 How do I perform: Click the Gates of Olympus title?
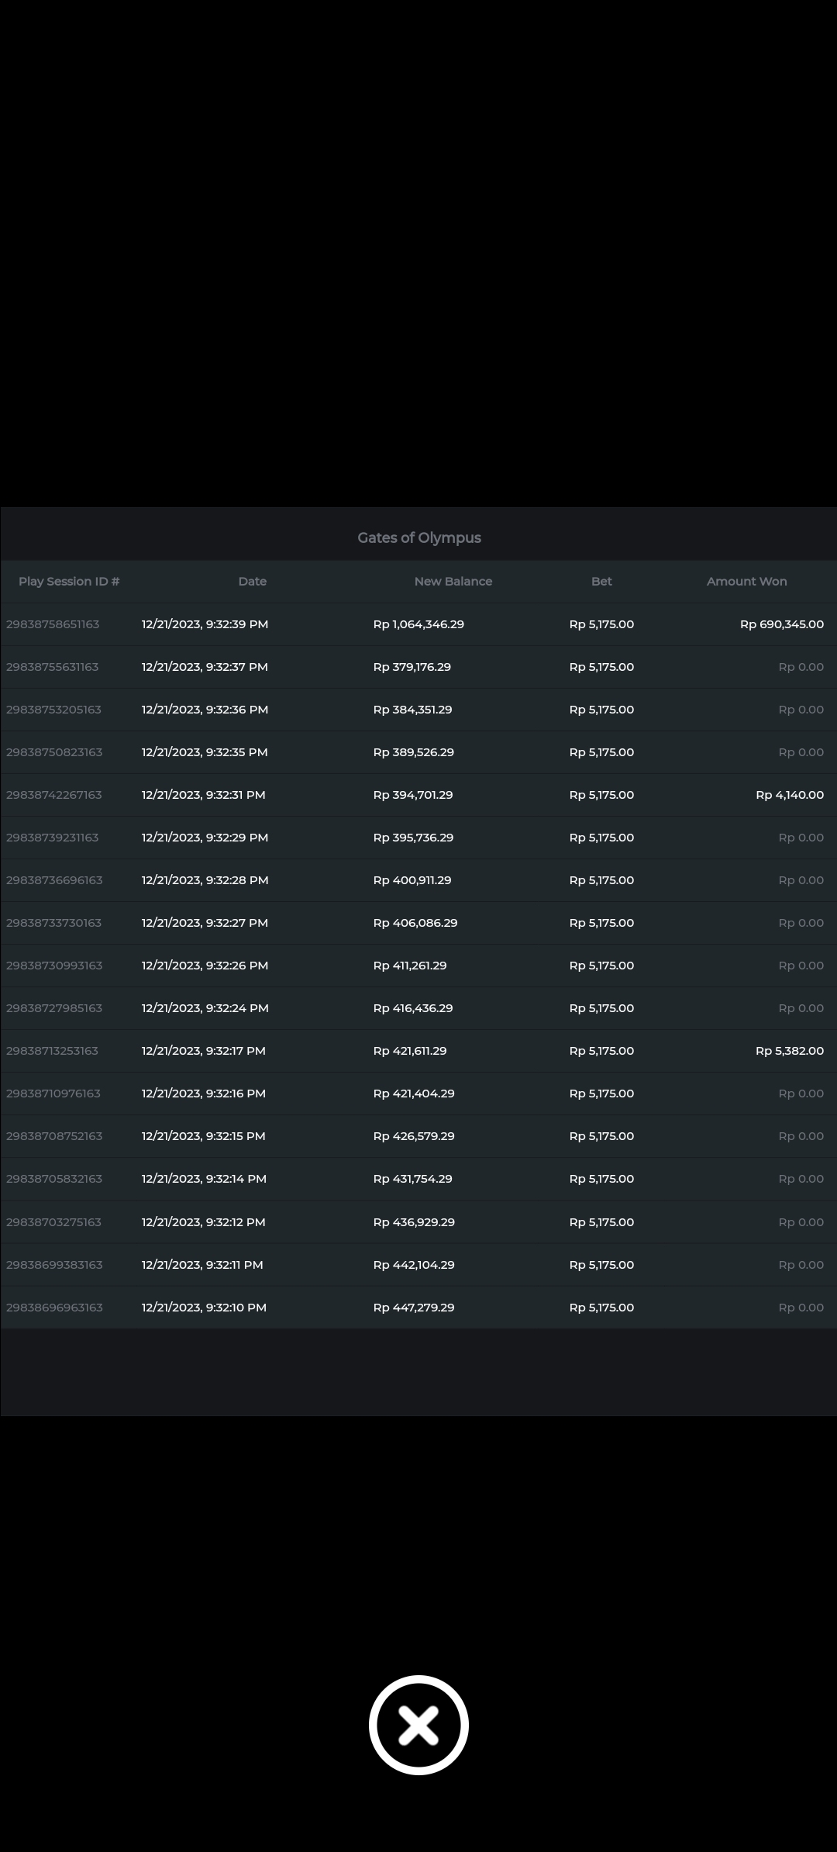418,537
